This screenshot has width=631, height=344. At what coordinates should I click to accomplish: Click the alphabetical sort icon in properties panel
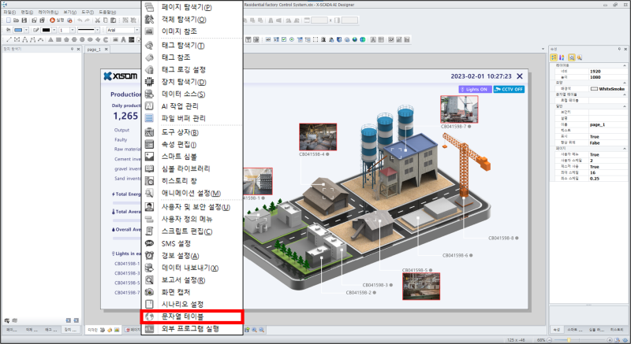pos(562,57)
